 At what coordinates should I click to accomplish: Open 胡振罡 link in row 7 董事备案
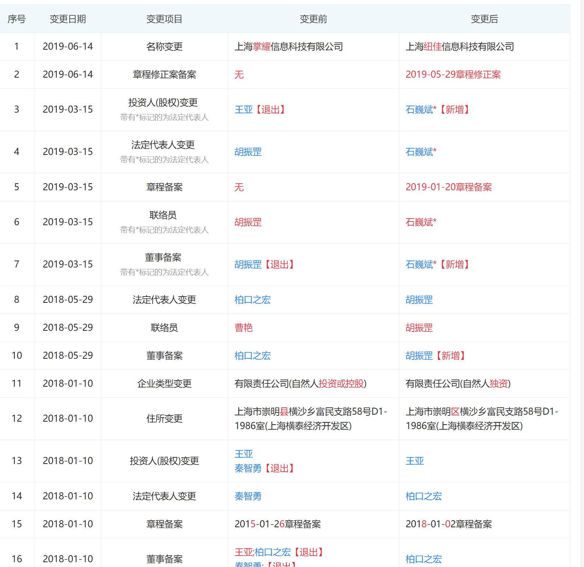(248, 265)
